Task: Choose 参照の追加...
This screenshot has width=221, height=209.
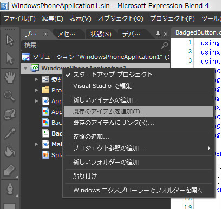Action: tap(138, 137)
